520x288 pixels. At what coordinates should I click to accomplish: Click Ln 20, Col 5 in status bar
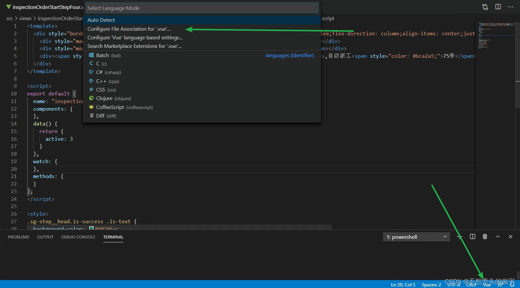tap(403, 285)
